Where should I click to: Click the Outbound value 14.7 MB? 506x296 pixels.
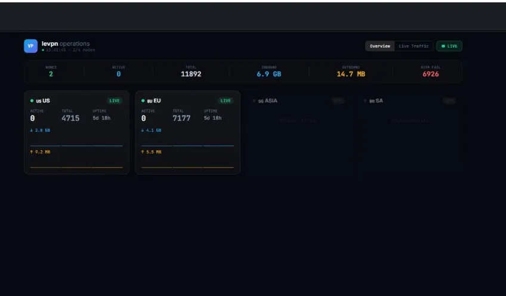point(351,74)
